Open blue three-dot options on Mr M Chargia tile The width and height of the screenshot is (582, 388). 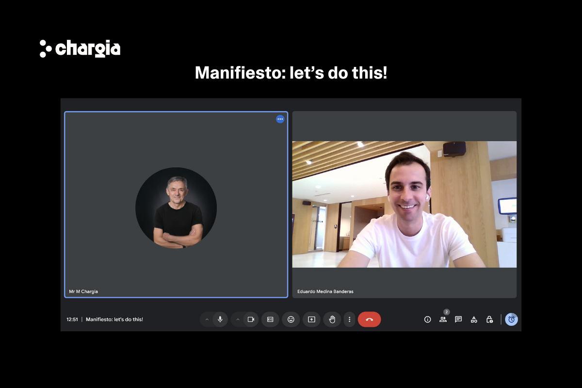tap(280, 119)
